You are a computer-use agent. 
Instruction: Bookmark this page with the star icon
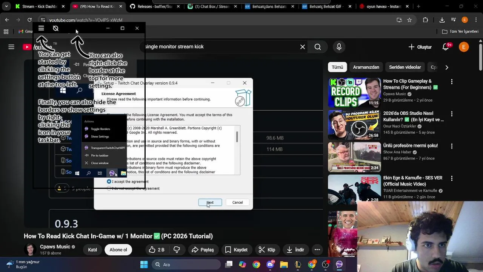(x=409, y=20)
